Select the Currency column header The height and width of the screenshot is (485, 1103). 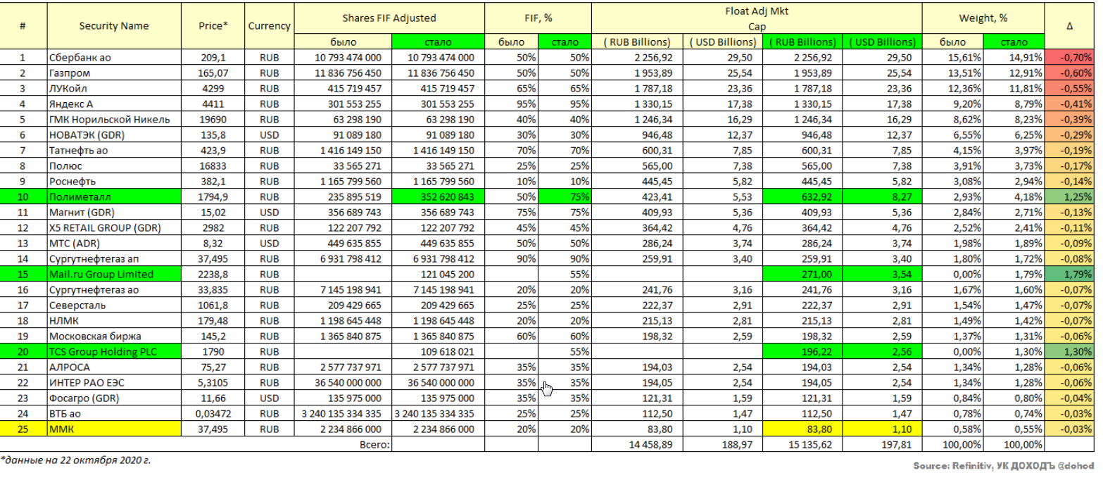pyautogui.click(x=270, y=26)
